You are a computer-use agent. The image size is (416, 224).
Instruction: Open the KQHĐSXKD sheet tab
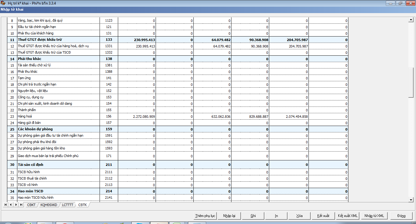point(49,205)
